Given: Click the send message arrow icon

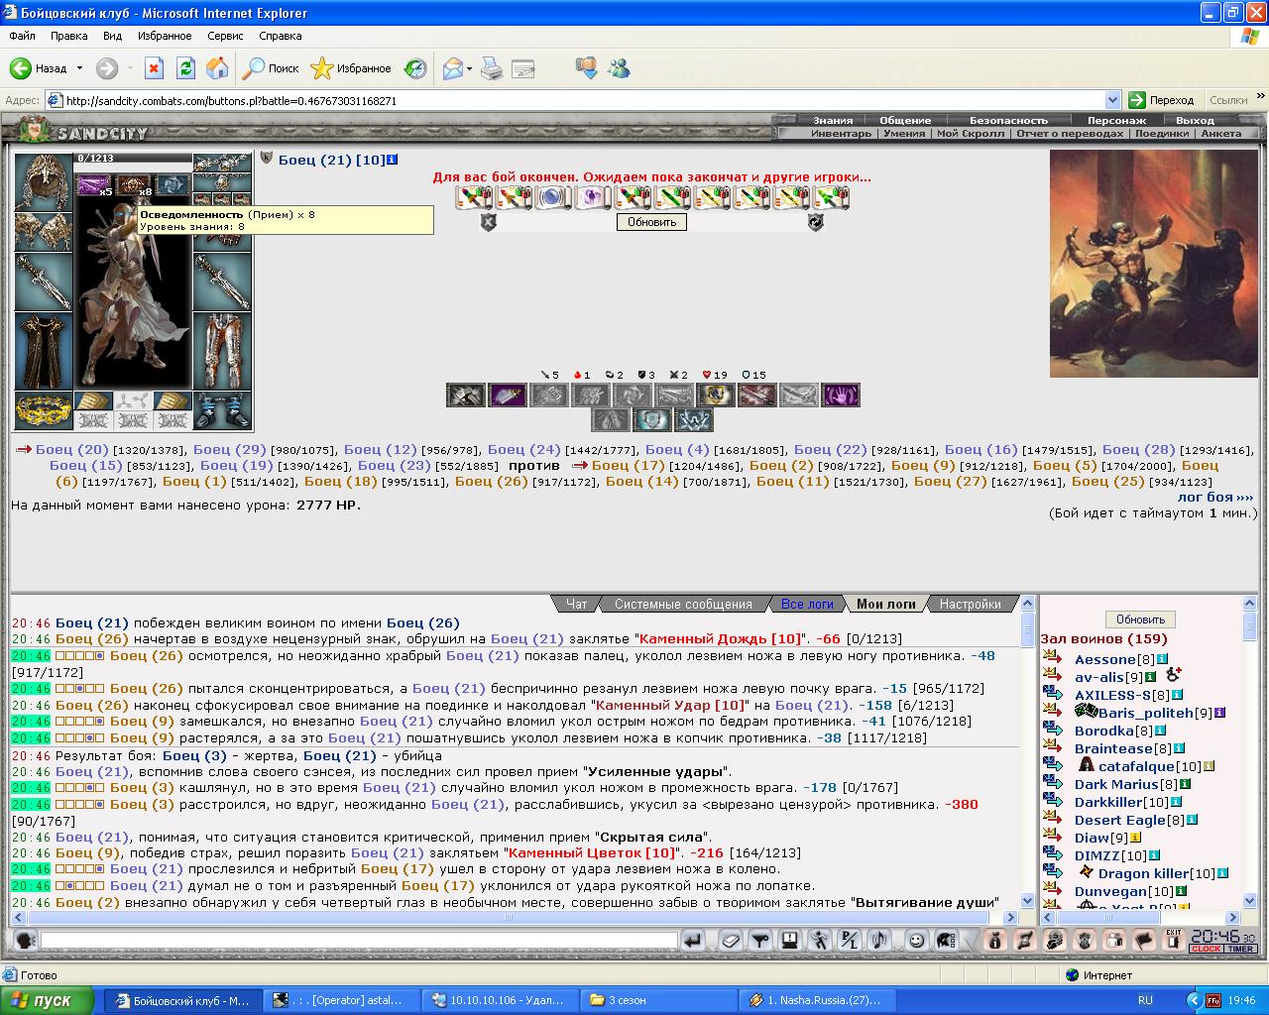Looking at the screenshot, I should tap(693, 940).
